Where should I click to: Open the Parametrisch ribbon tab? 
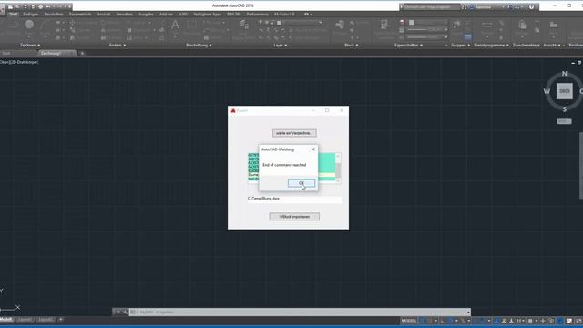pos(80,15)
